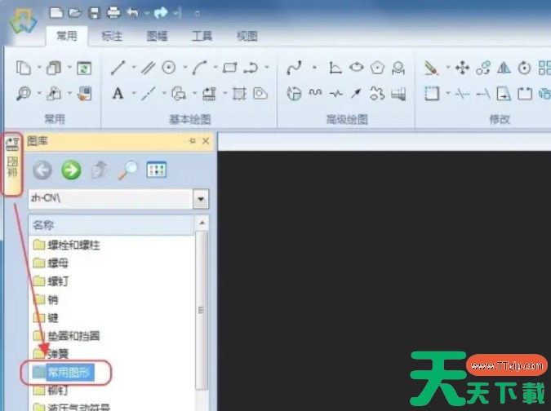Click the Open file icon in quick access toolbar
Screen dimensions: 551x411
pos(75,13)
